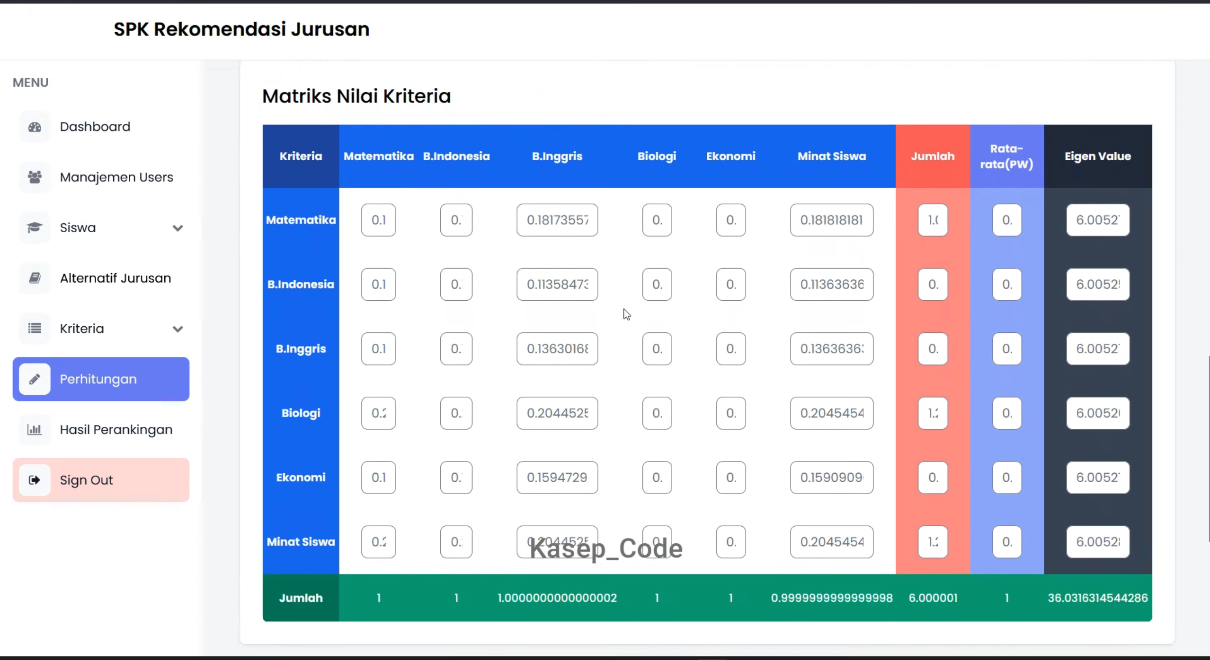This screenshot has width=1210, height=660.
Task: Click the Eigen Value column header
Action: [x=1098, y=156]
